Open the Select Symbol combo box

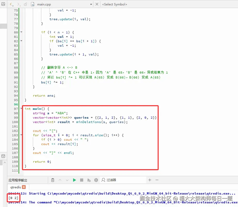(x=114, y=4)
